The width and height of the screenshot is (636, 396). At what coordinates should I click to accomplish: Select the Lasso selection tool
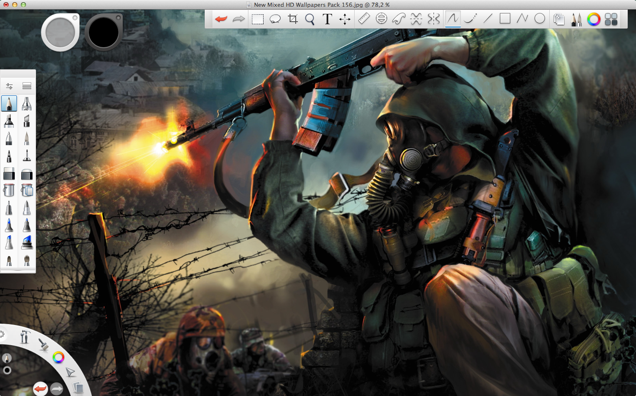pos(275,19)
